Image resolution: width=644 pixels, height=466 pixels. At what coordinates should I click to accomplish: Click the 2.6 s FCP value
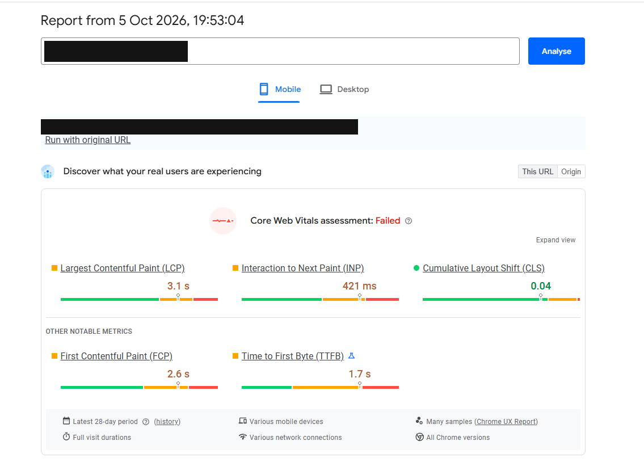click(178, 375)
